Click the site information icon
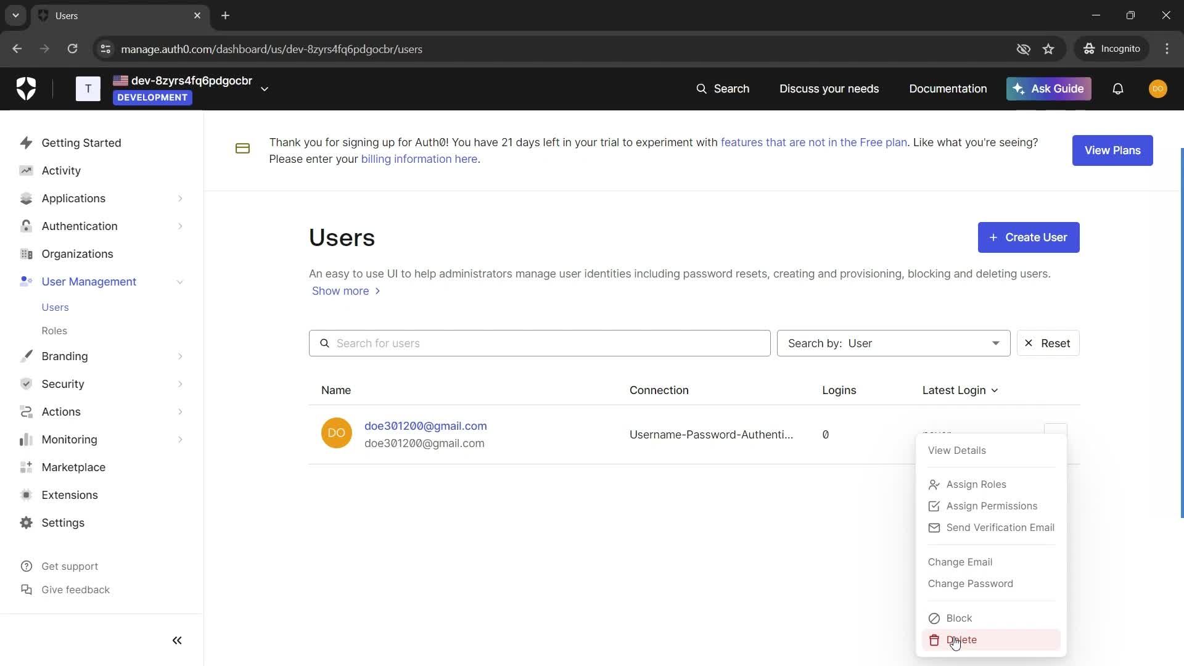The height and width of the screenshot is (666, 1184). click(105, 49)
